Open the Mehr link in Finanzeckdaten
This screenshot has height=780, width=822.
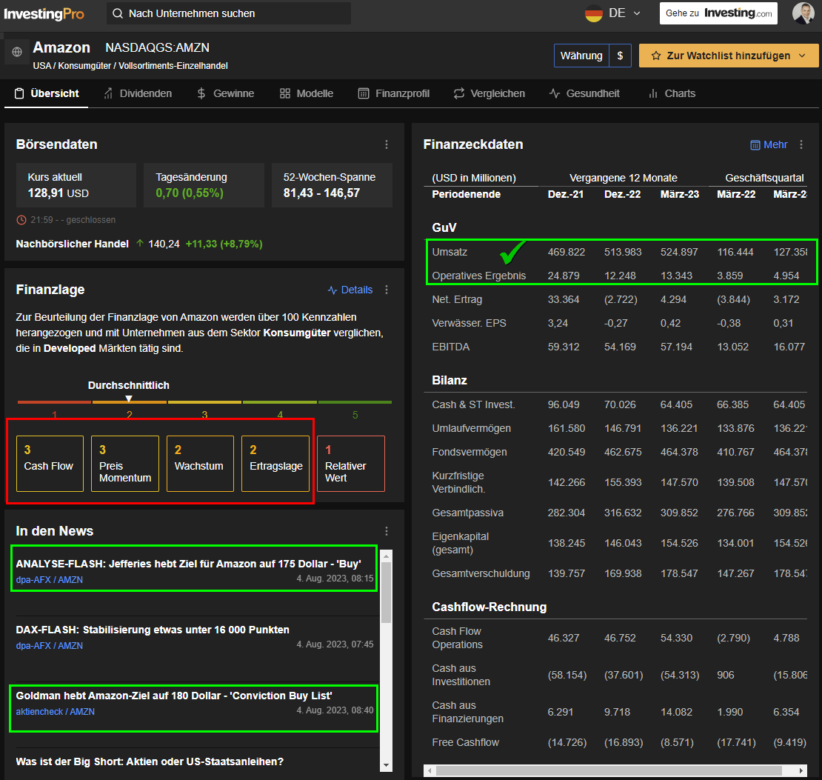[x=769, y=144]
